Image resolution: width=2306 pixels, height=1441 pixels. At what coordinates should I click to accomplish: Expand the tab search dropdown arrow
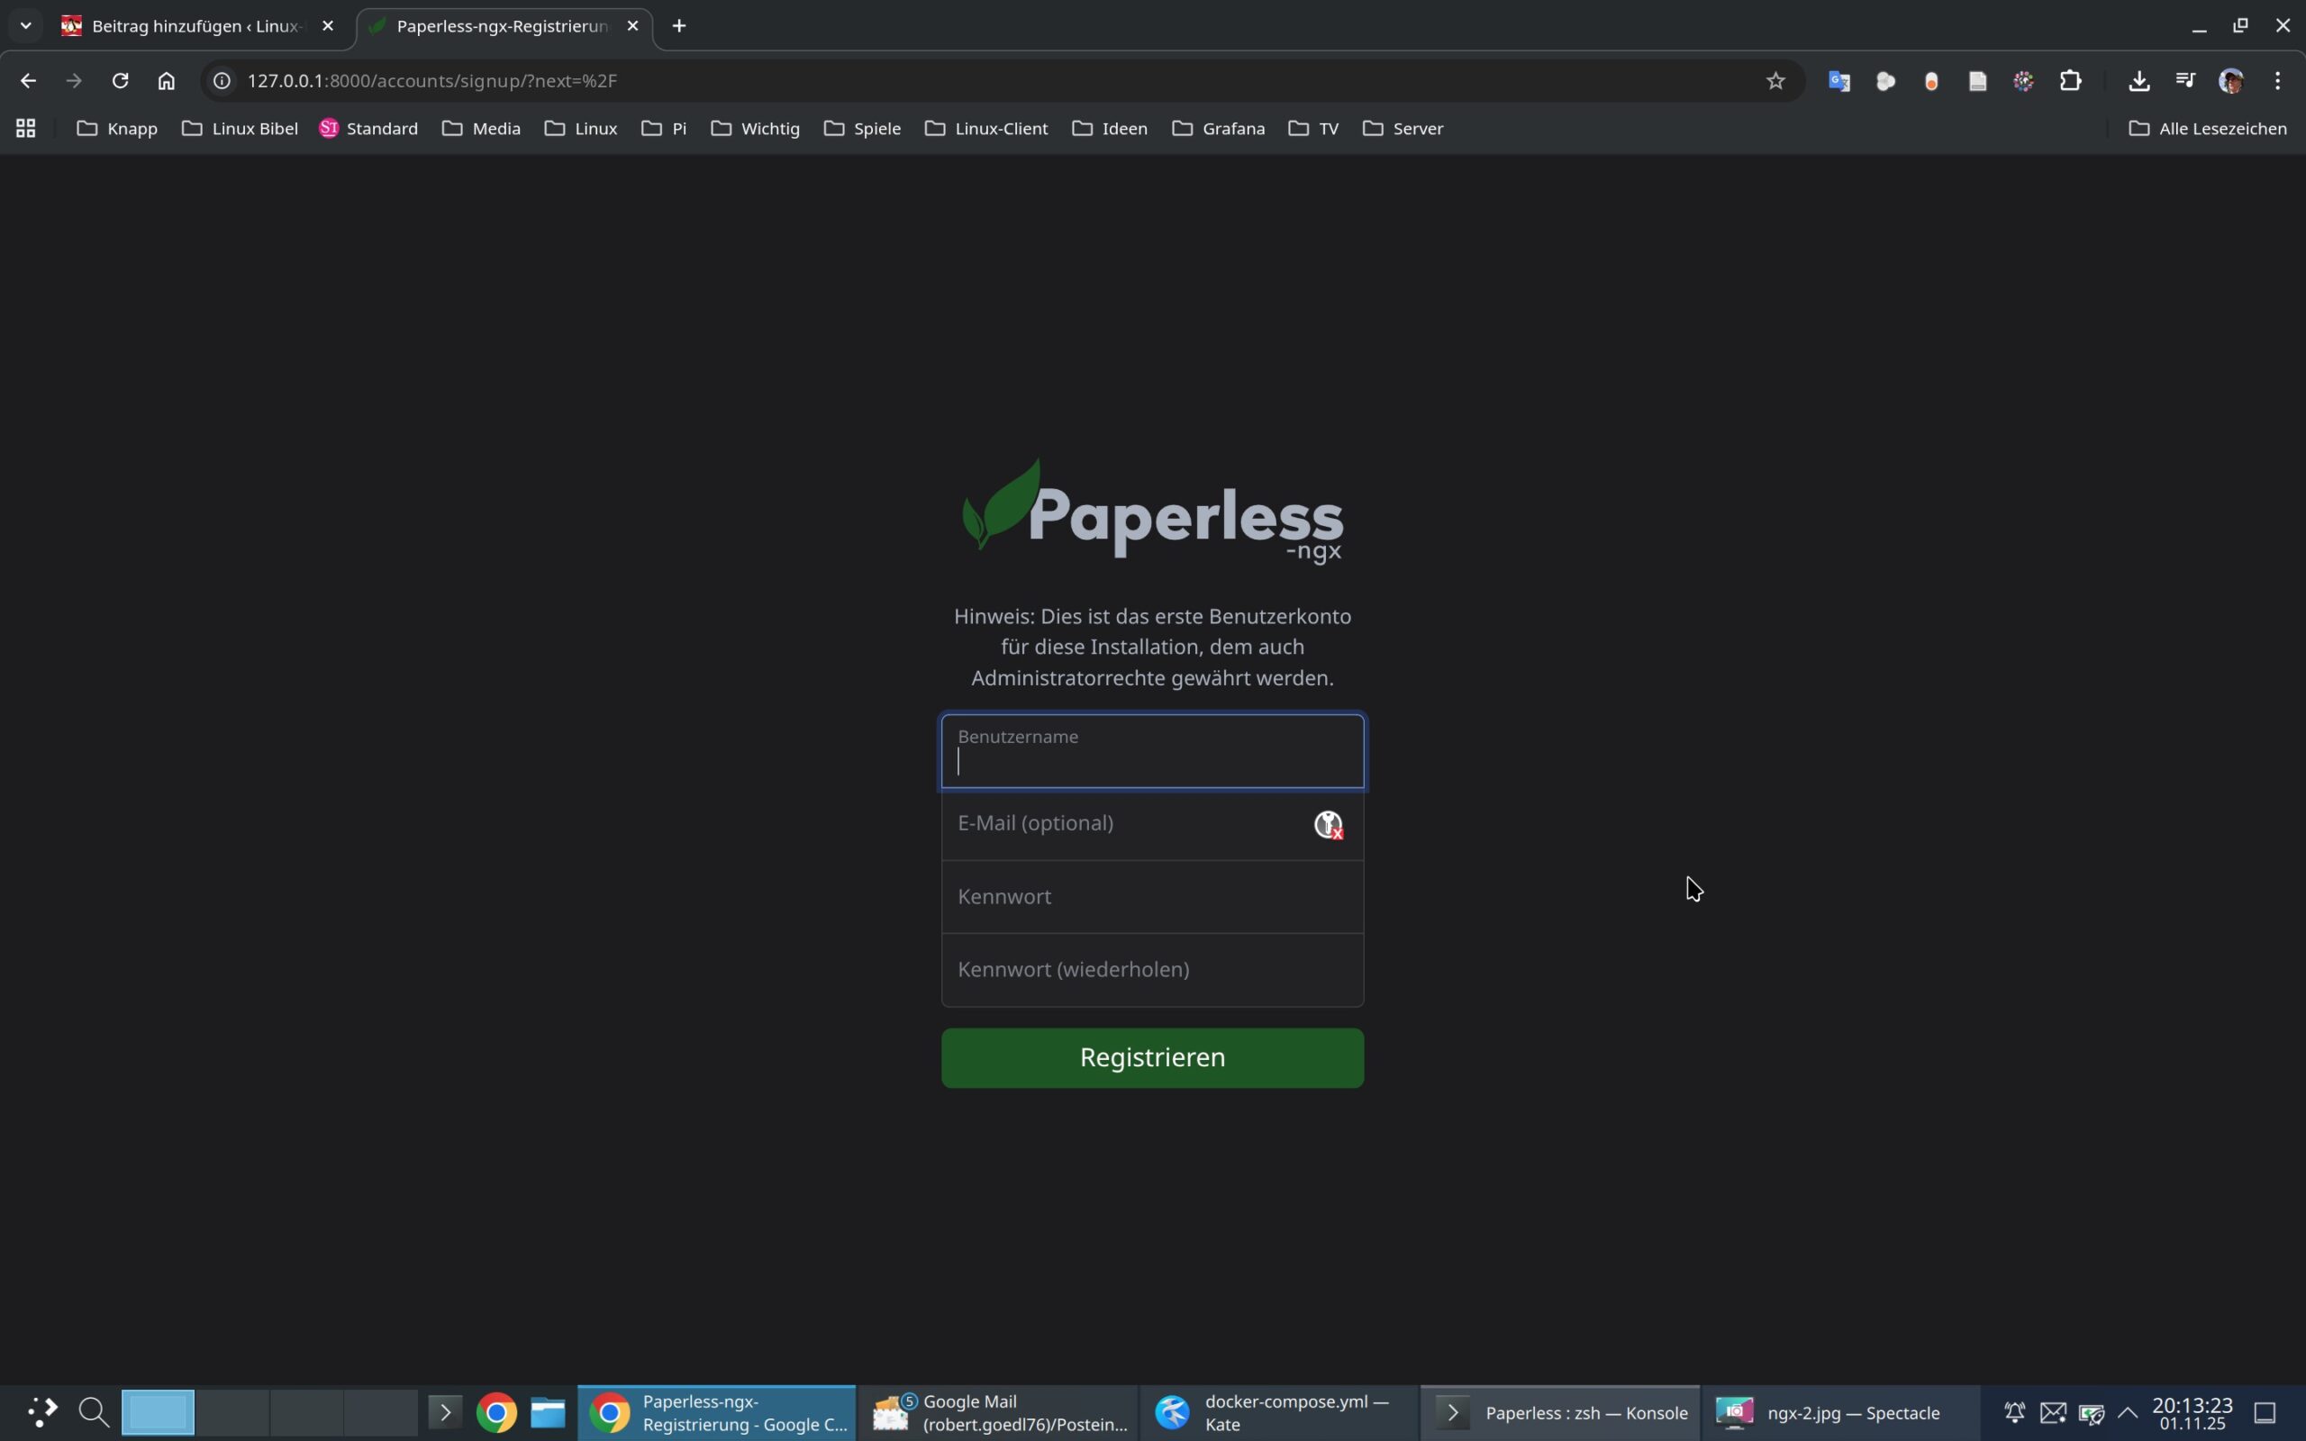[26, 26]
